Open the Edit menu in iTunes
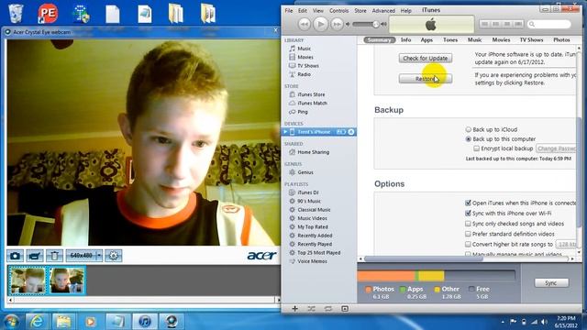 click(x=303, y=11)
